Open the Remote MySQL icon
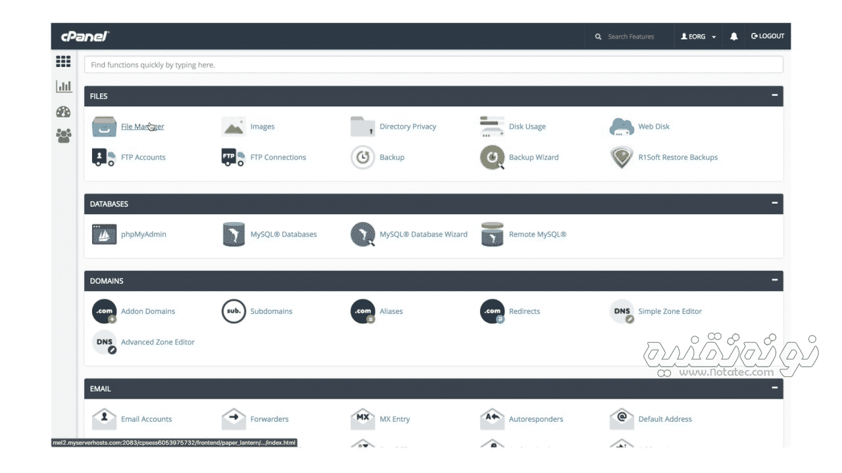Image resolution: width=842 pixels, height=473 pixels. (x=492, y=235)
